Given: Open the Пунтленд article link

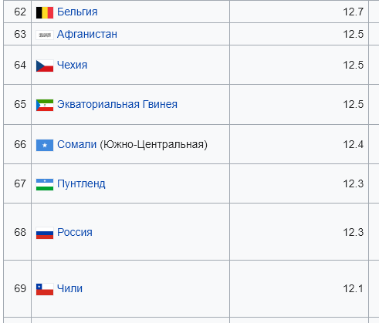Looking at the screenshot, I should (81, 184).
